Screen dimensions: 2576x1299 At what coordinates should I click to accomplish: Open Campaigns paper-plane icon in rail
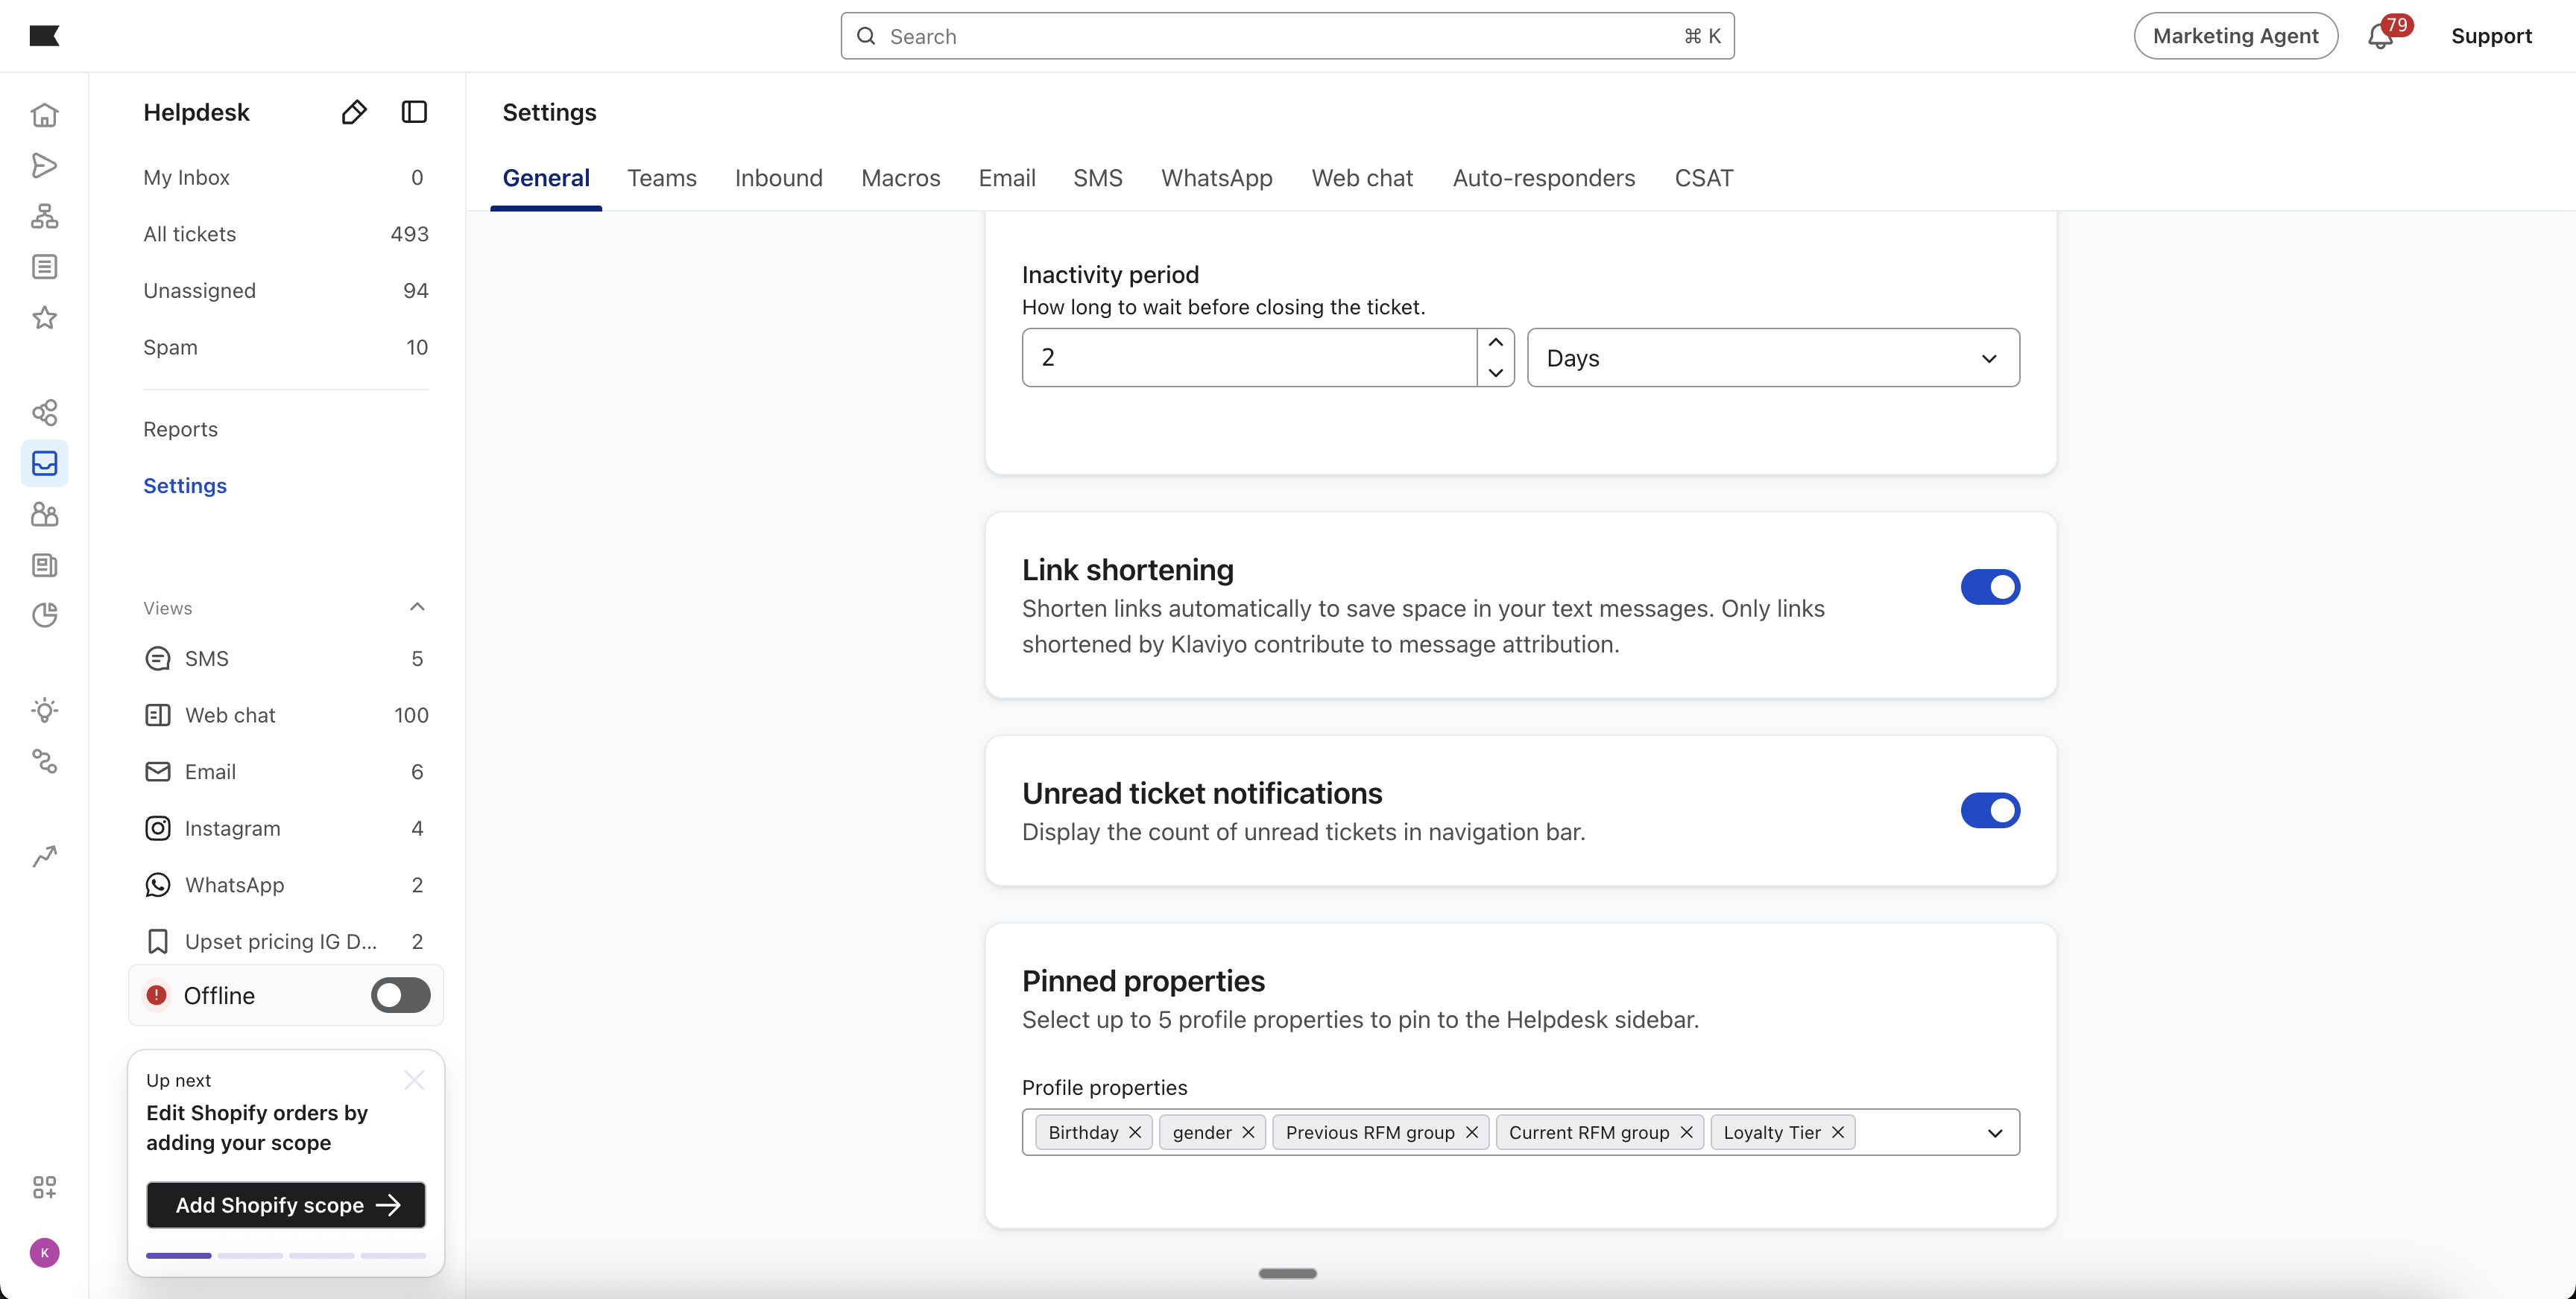pyautogui.click(x=44, y=166)
